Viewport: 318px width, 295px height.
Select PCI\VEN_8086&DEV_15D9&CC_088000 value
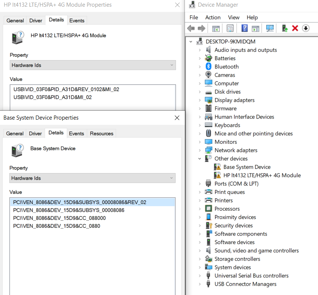point(60,218)
